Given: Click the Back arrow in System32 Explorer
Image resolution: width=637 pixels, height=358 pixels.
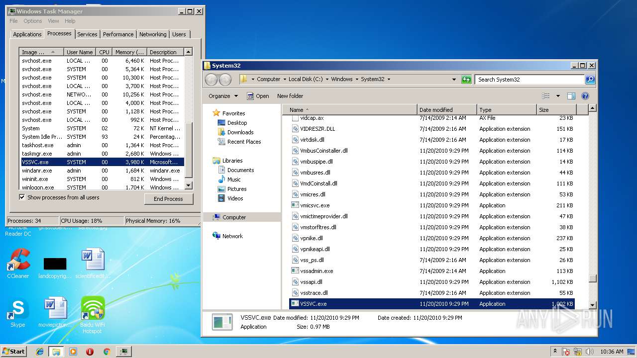Looking at the screenshot, I should pyautogui.click(x=211, y=80).
